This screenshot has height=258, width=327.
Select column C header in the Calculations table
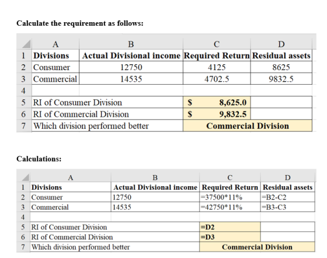point(230,177)
